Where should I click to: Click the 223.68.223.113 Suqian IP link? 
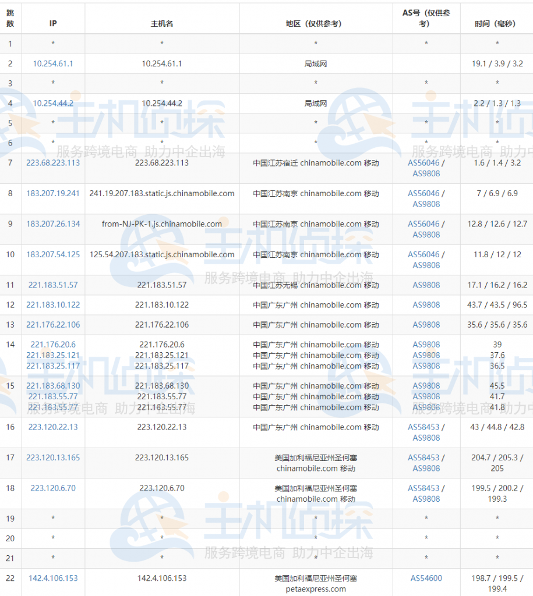[x=52, y=162]
